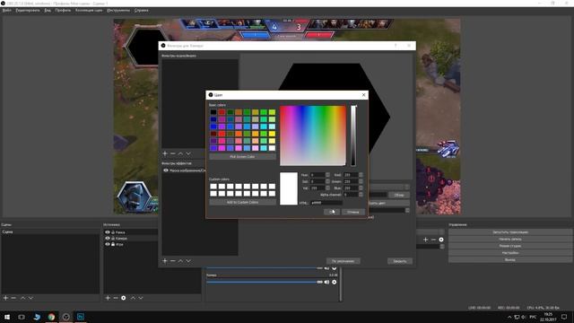574x323 pixels.
Task: Click Add to Custom Colors button
Action: coord(242,202)
